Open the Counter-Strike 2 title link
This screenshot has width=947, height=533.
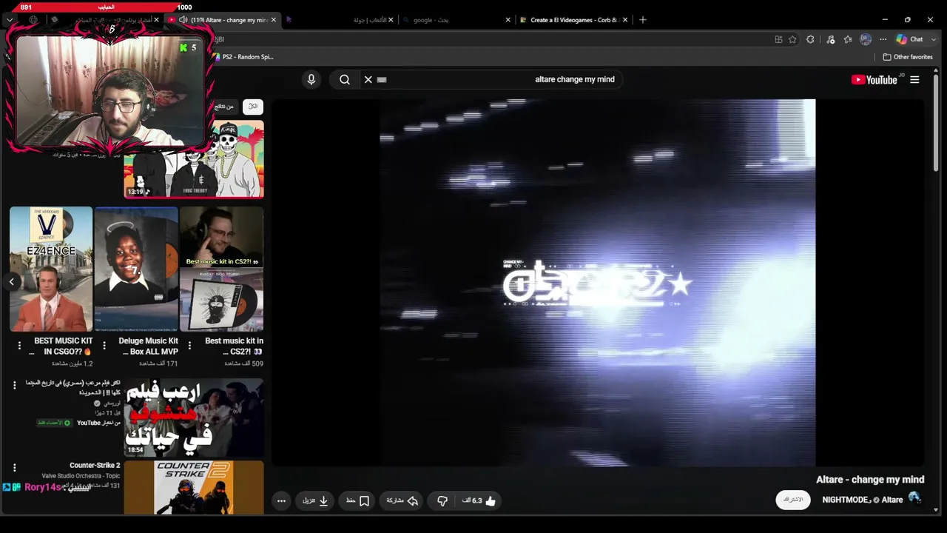coord(95,466)
